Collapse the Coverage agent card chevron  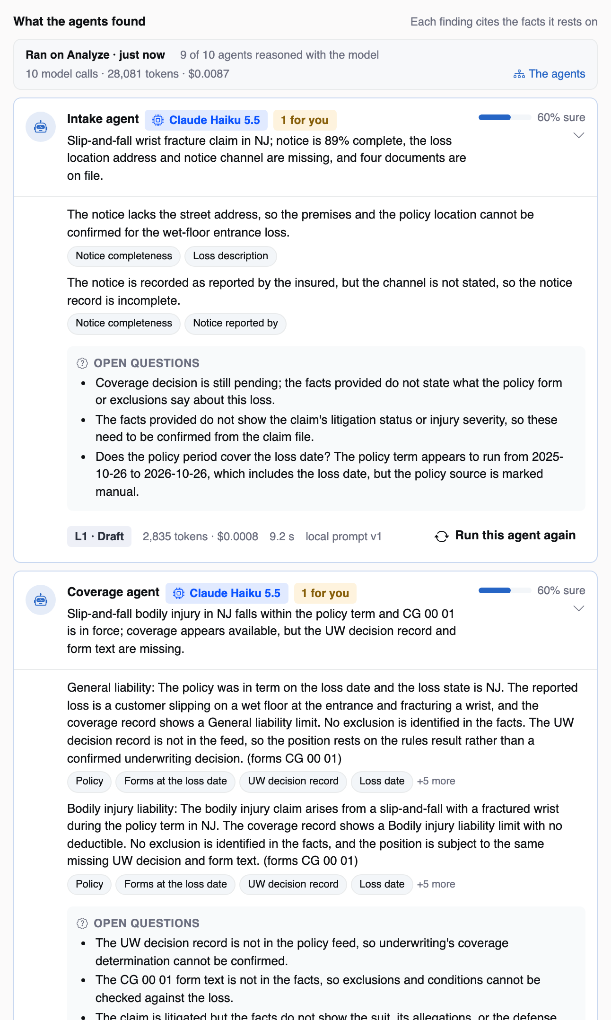click(579, 608)
